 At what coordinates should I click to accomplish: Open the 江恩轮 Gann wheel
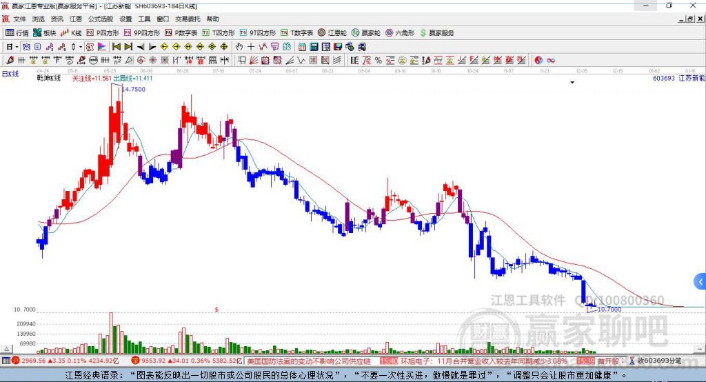332,33
